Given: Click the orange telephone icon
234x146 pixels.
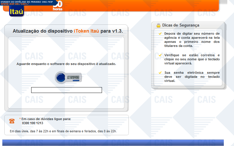Looking at the screenshot, I should (x=12, y=121).
